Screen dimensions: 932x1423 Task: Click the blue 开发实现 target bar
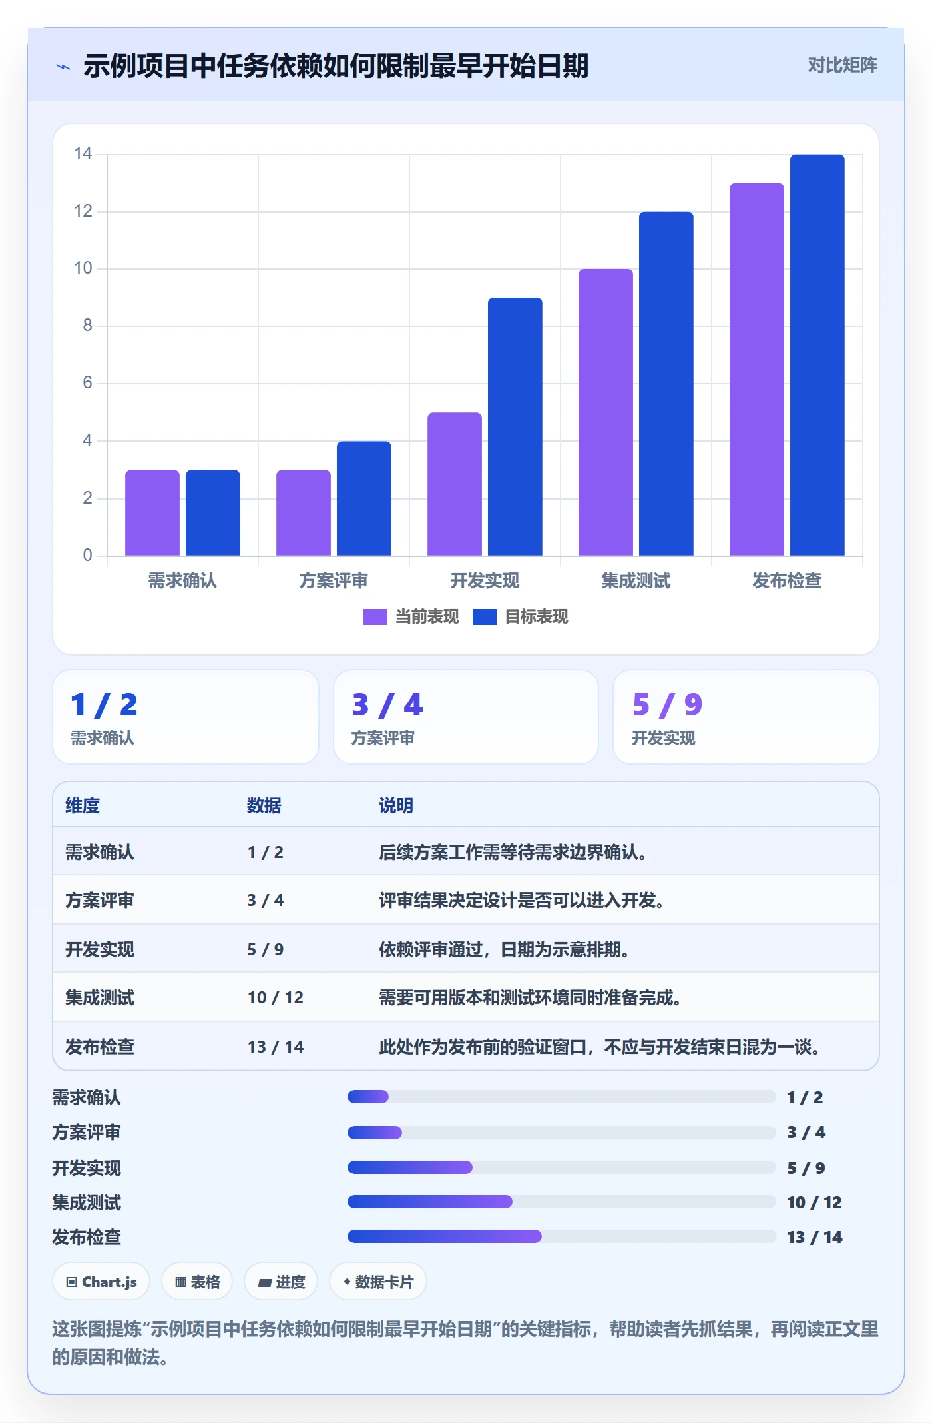click(x=515, y=426)
